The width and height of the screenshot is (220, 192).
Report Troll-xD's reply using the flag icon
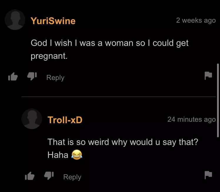point(208,175)
